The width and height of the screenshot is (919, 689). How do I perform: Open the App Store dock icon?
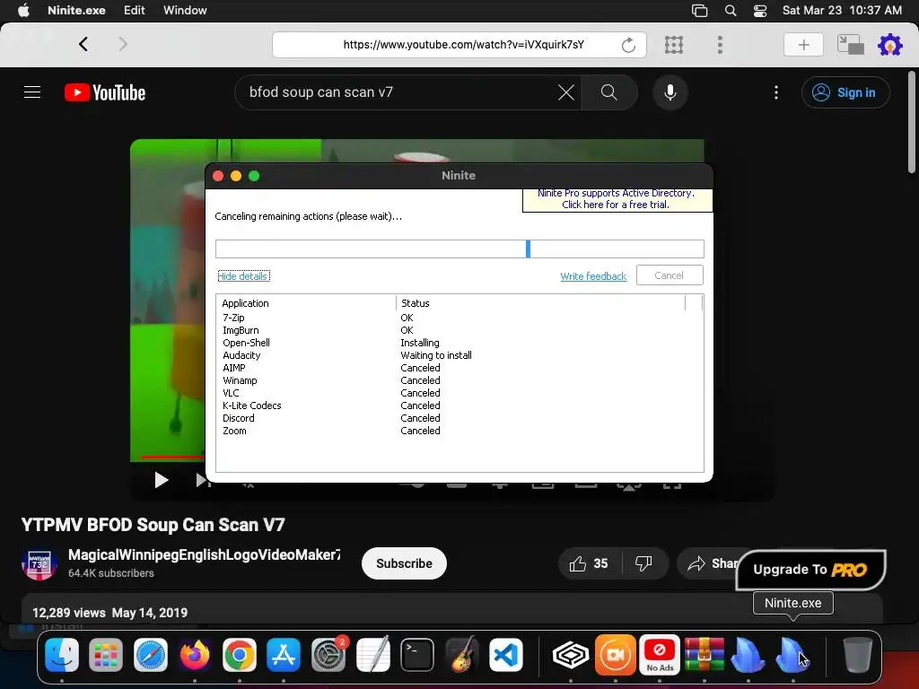(284, 654)
